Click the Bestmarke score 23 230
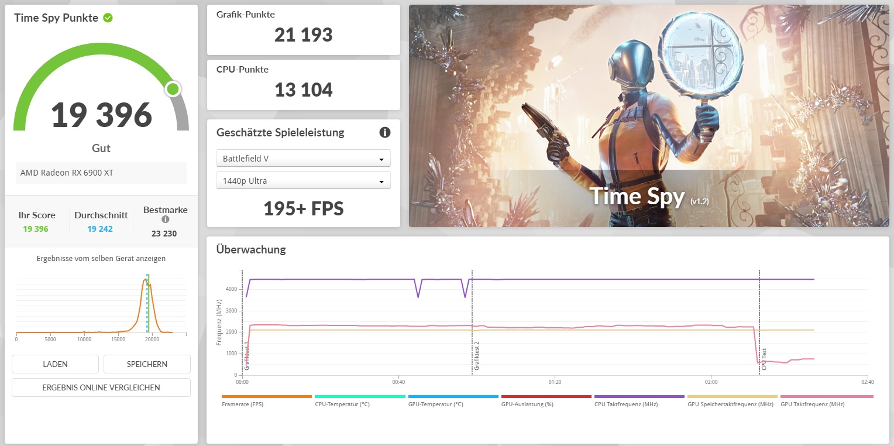Viewport: 894px width, 446px height. pos(163,234)
